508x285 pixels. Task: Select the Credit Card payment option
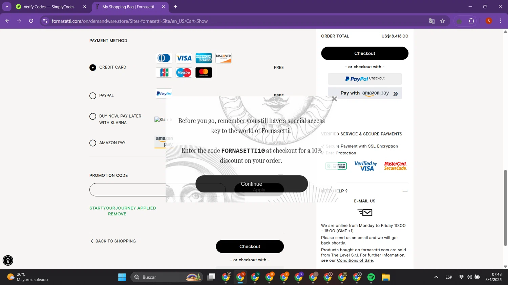[93, 68]
